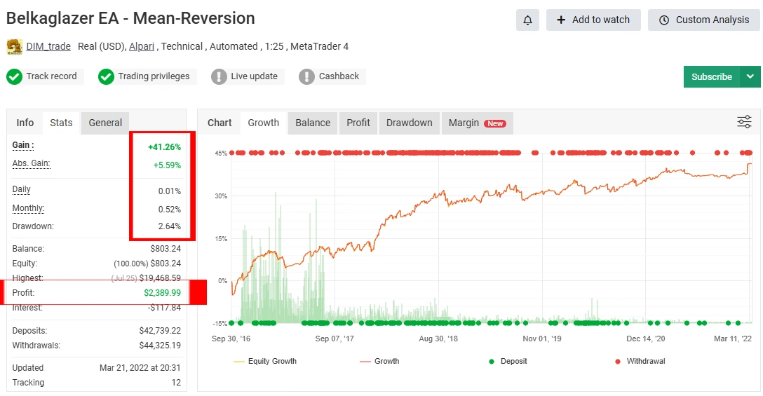Expand the Subscribe dropdown arrow

750,76
